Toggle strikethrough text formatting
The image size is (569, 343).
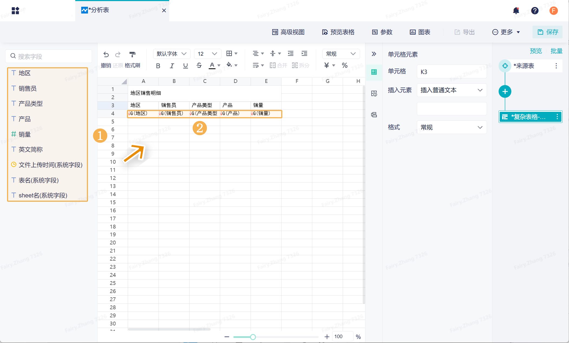199,65
